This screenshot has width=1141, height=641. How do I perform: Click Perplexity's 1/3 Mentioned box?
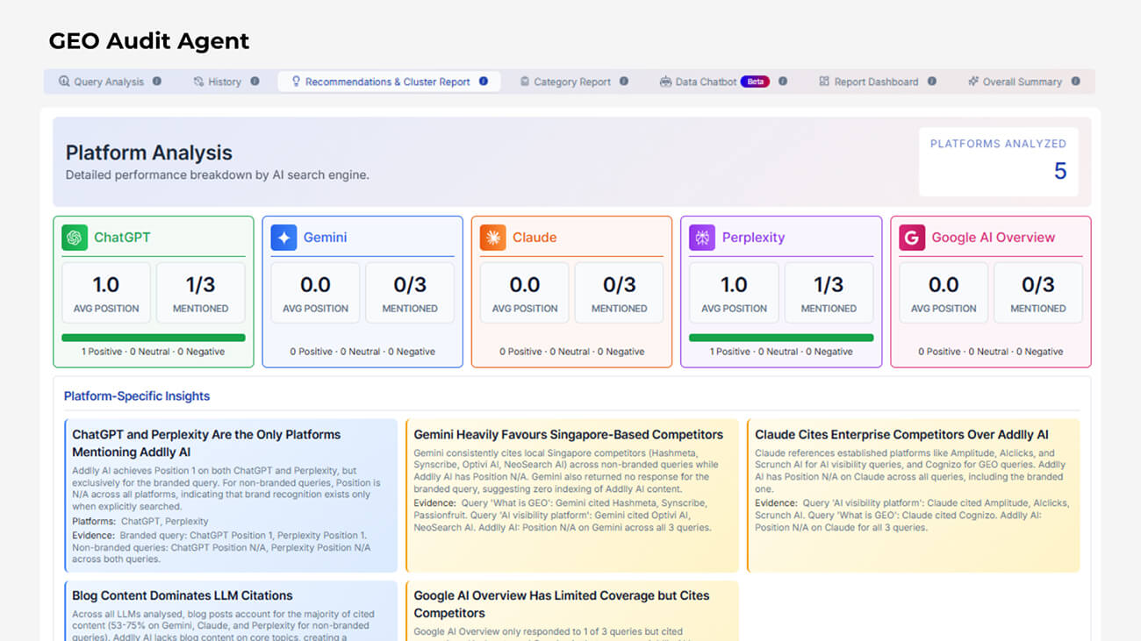[x=829, y=293]
